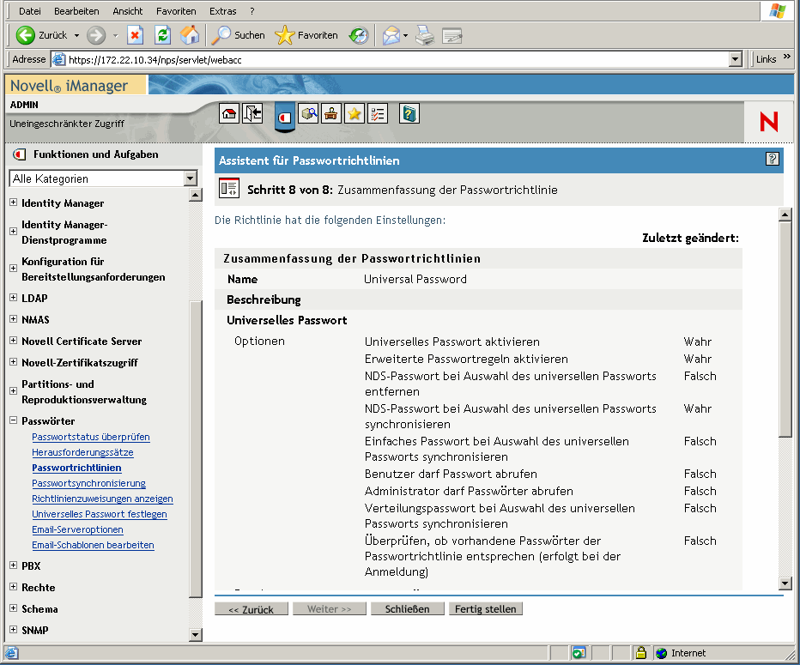
Task: Open the Favorites star icon in iManager
Action: tap(354, 114)
